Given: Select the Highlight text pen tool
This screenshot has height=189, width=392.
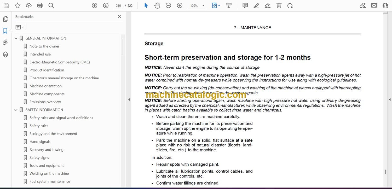Looking at the screenshot, I should [x=256, y=5].
